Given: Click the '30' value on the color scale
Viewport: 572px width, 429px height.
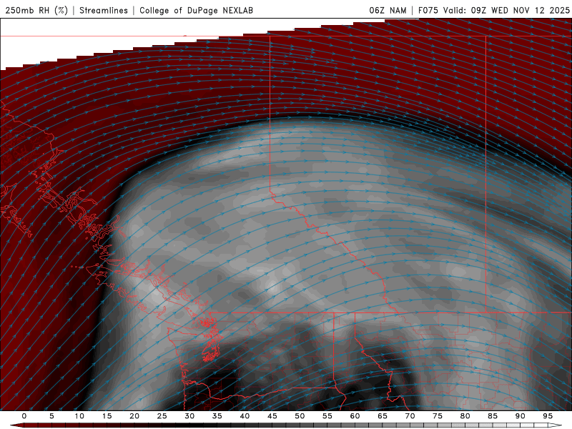Looking at the screenshot, I should 189,416.
